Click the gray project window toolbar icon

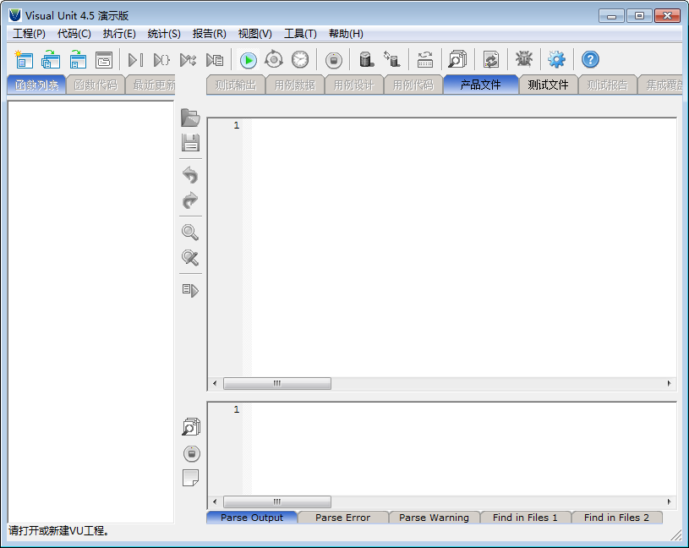pyautogui.click(x=104, y=60)
